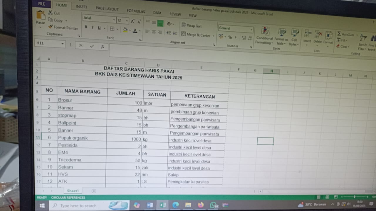Switch to Page Layout view in status bar
The height and width of the screenshot is (211, 376).
click(327, 197)
